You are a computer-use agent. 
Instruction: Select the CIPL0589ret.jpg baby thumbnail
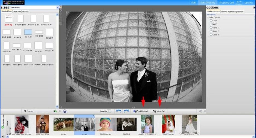[x=106, y=124]
